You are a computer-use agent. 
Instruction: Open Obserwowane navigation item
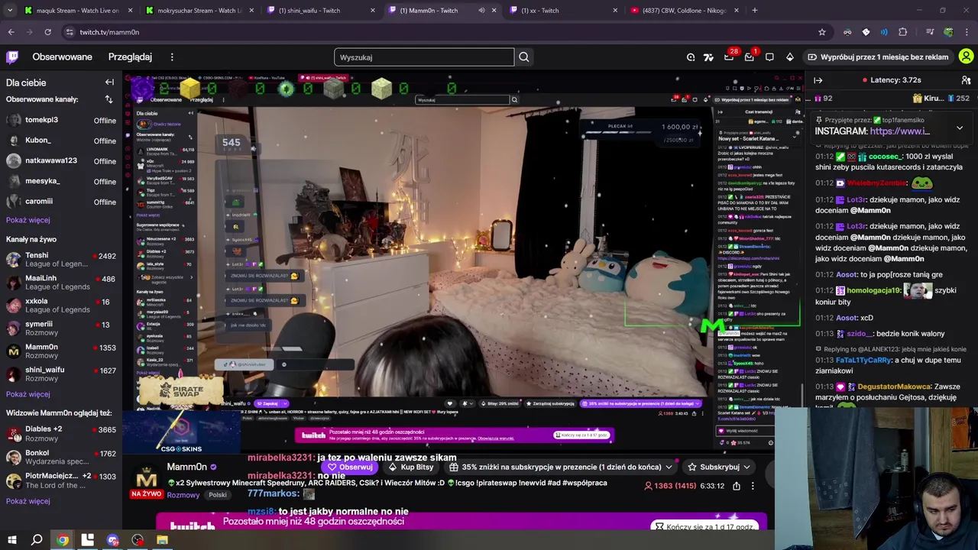tap(62, 57)
